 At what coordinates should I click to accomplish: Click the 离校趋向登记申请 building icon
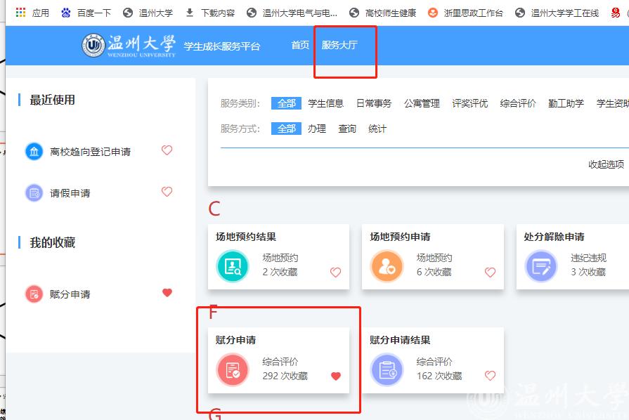34,151
